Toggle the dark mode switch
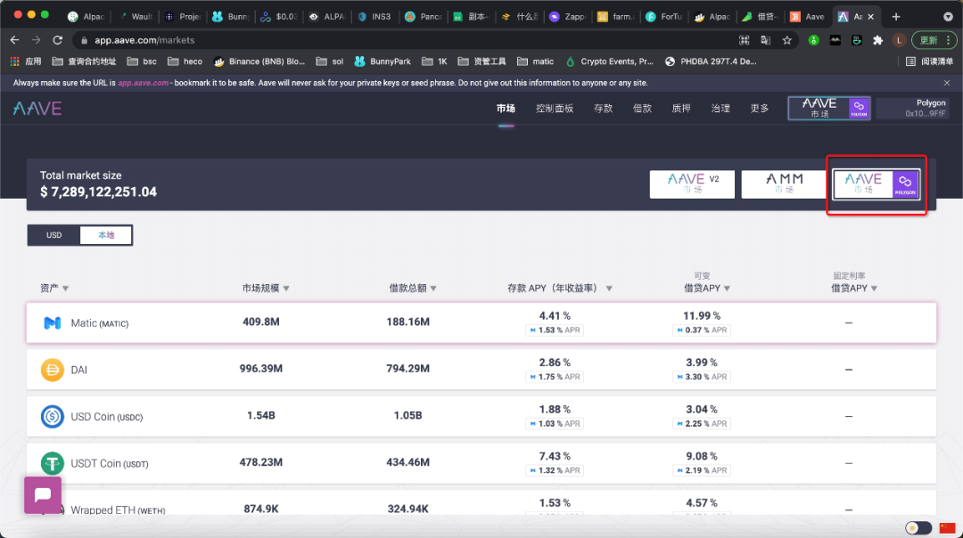 (918, 527)
